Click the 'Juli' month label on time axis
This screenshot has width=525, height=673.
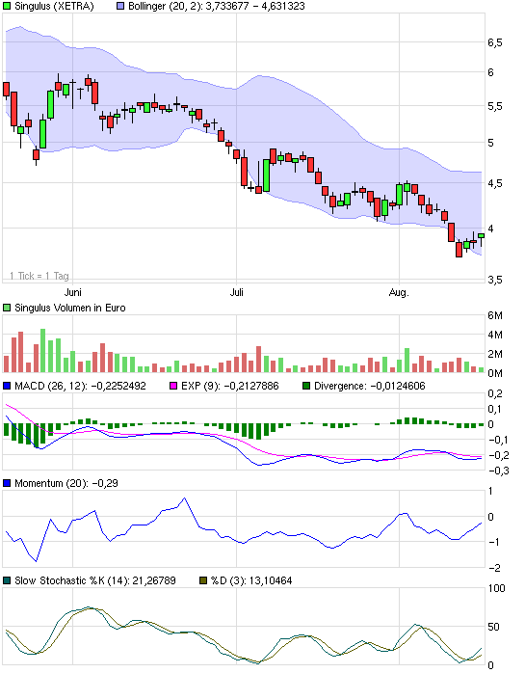tap(236, 292)
